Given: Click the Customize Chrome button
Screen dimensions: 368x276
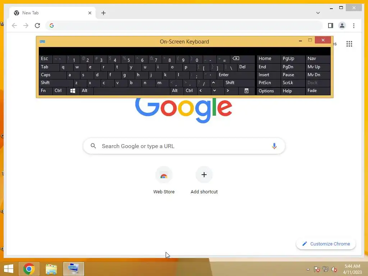Looking at the screenshot, I should tap(326, 244).
